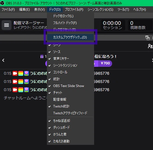Click rainbow badge in second chat row
Screen dimensions: 153x150
click(21, 82)
